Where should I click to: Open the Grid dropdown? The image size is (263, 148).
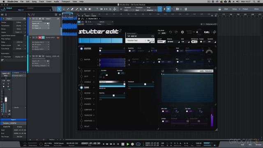185,42
